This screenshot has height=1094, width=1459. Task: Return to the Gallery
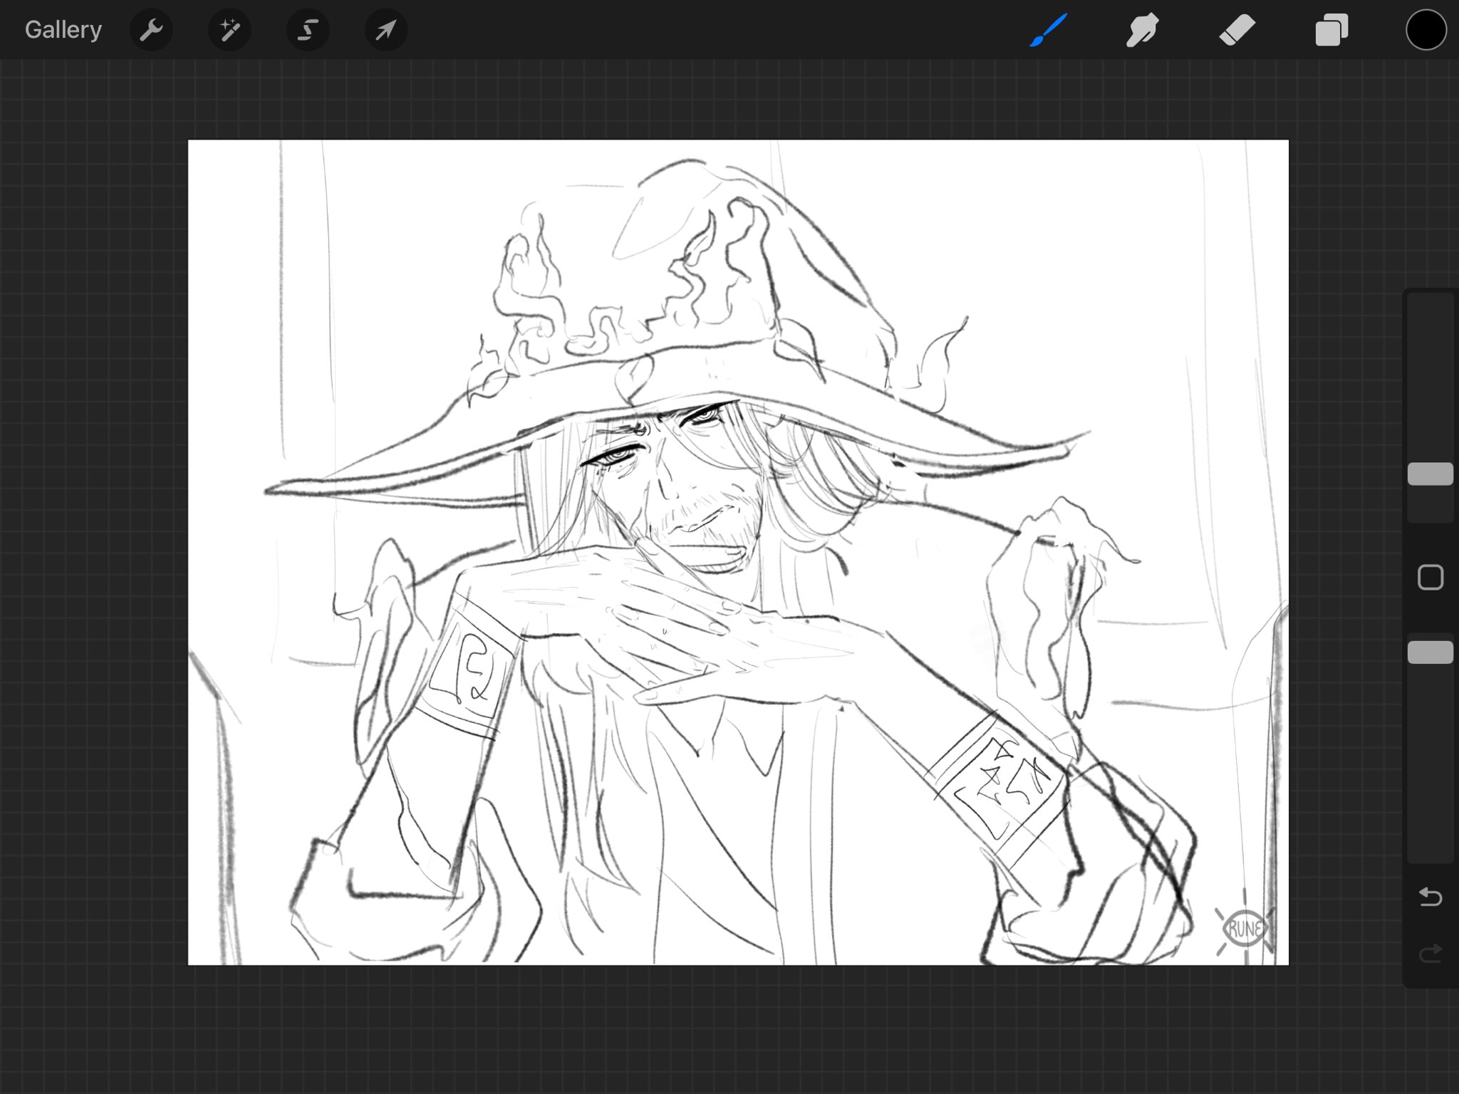point(63,30)
